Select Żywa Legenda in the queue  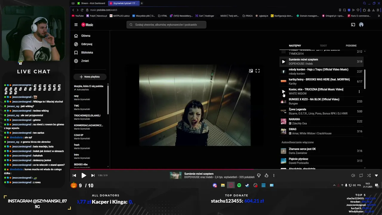(321, 111)
